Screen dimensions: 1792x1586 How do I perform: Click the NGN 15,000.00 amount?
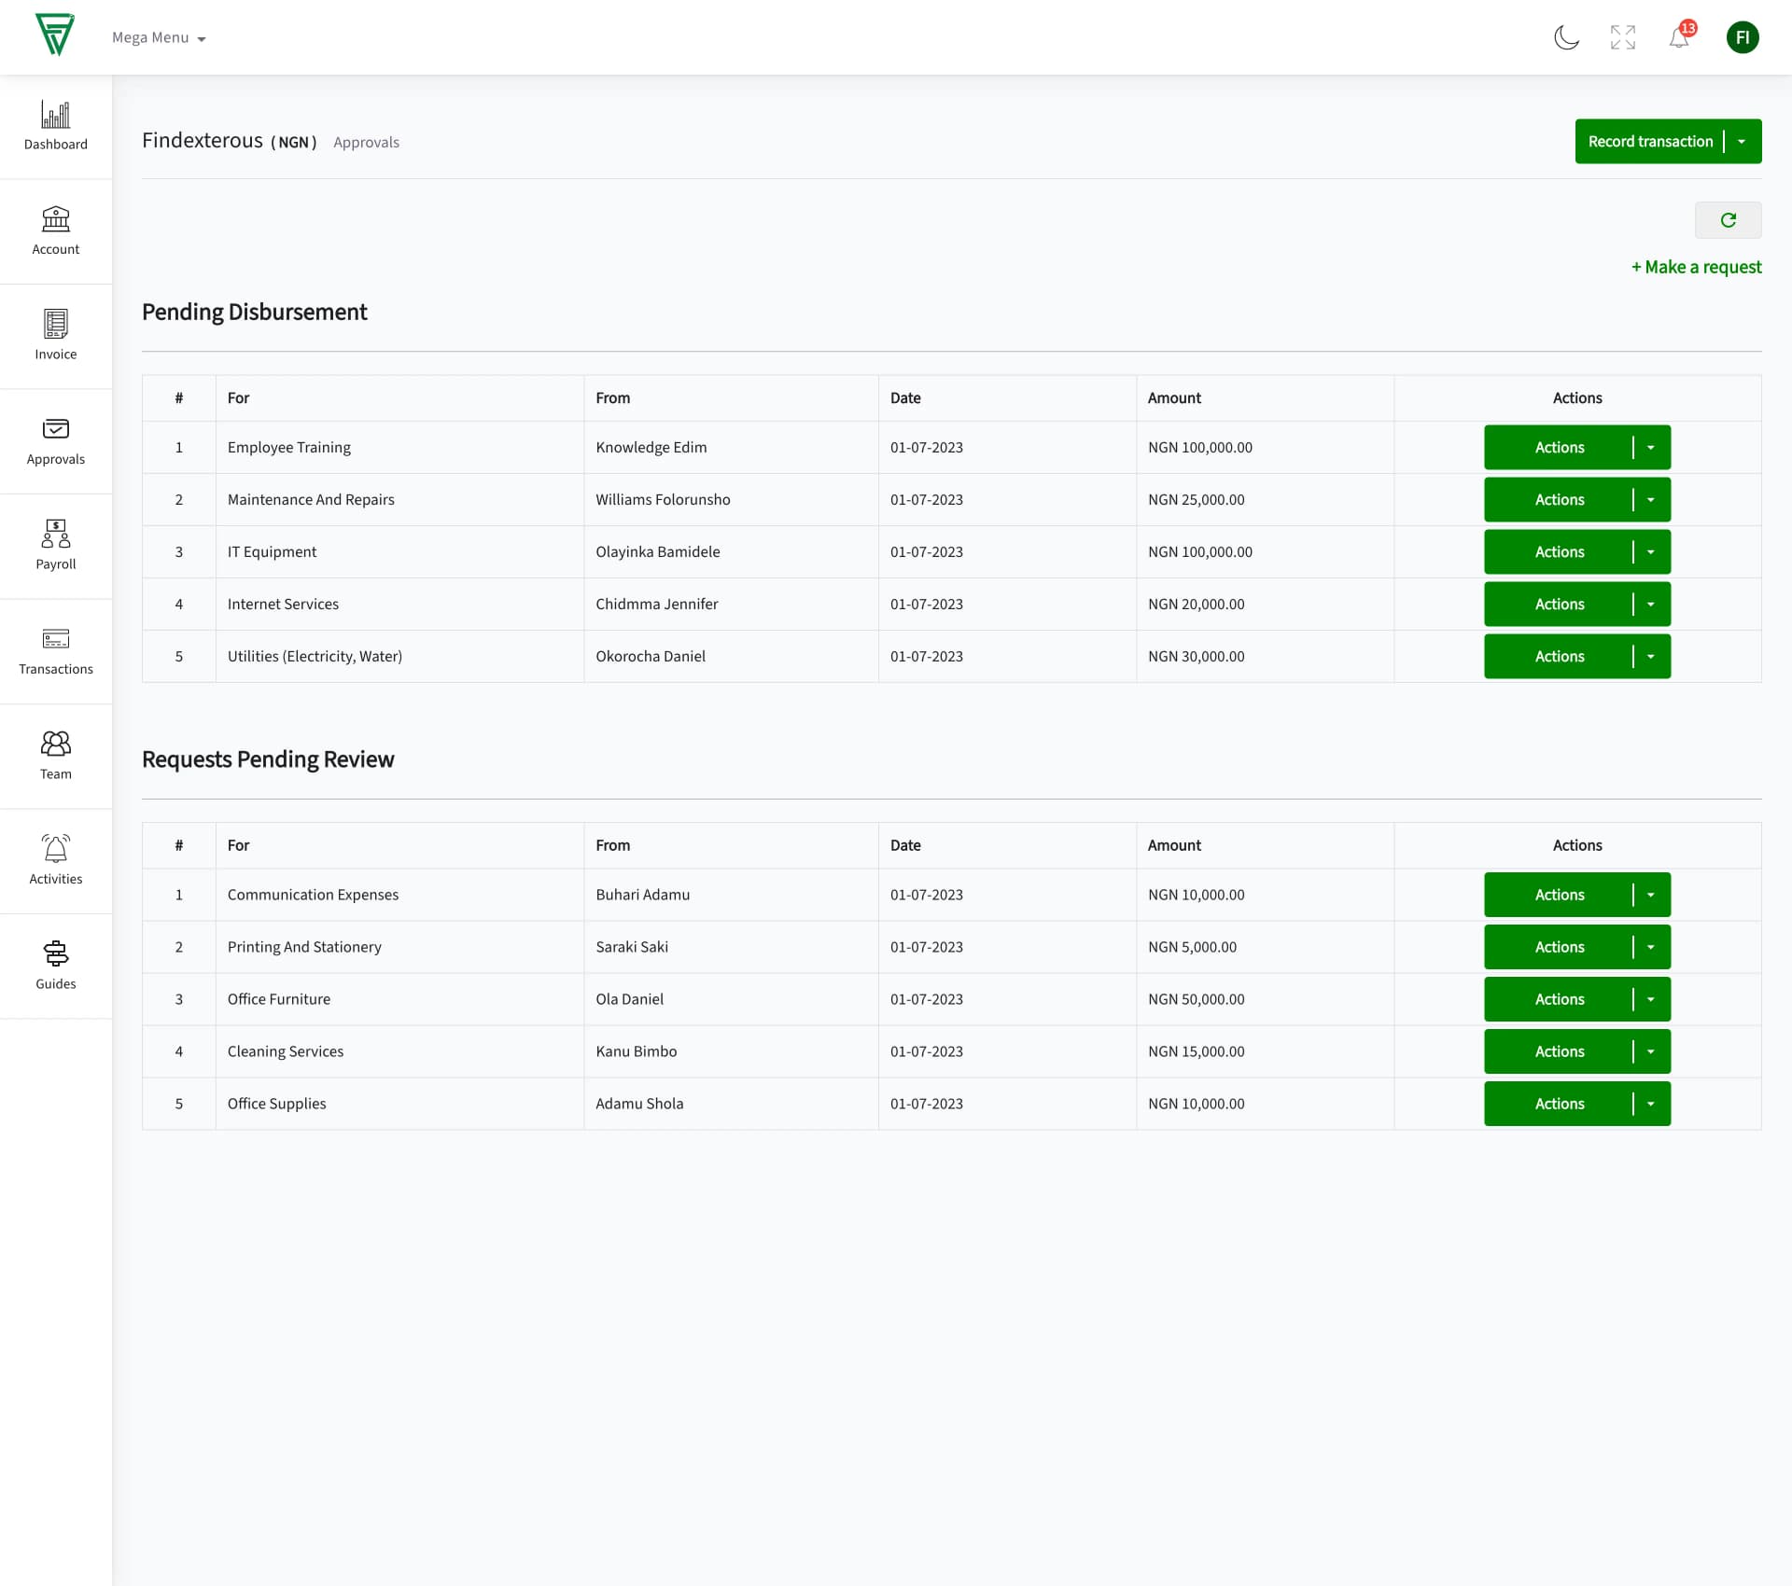pyautogui.click(x=1196, y=1051)
